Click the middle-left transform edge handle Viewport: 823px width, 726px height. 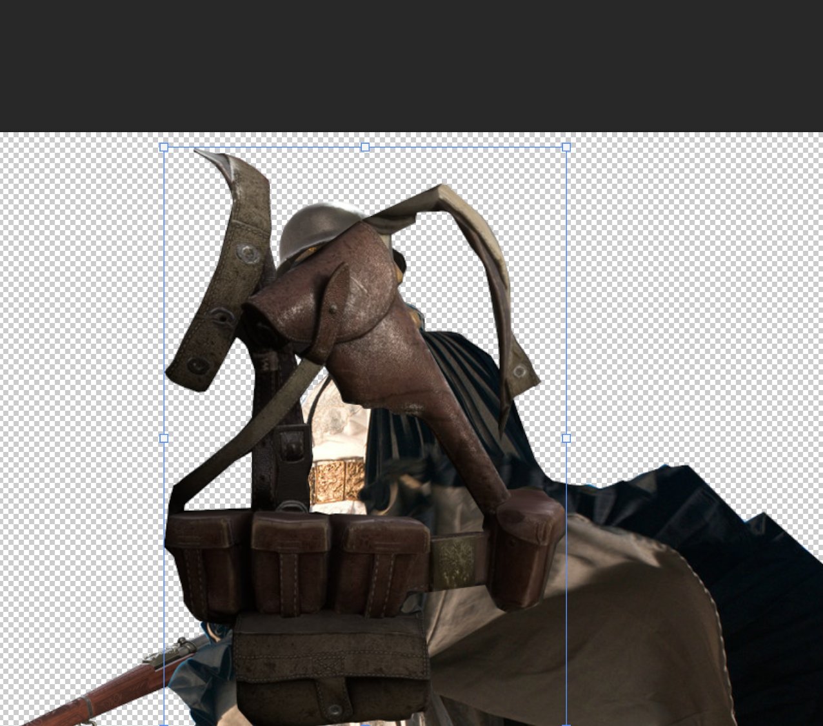click(x=164, y=438)
